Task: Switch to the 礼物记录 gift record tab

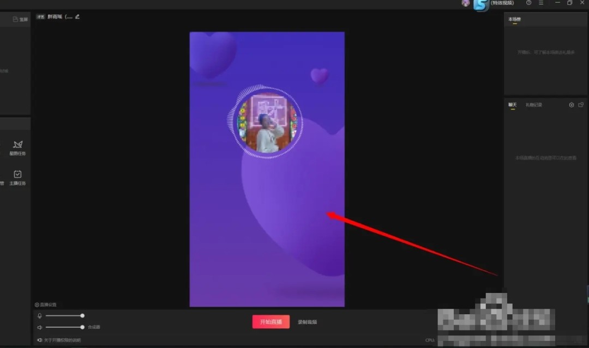Action: (x=533, y=105)
